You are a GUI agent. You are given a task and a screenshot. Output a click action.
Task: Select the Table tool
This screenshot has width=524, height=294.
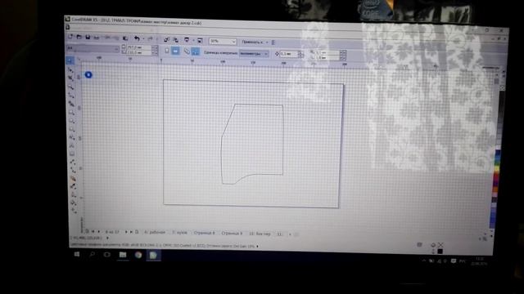pyautogui.click(x=73, y=154)
